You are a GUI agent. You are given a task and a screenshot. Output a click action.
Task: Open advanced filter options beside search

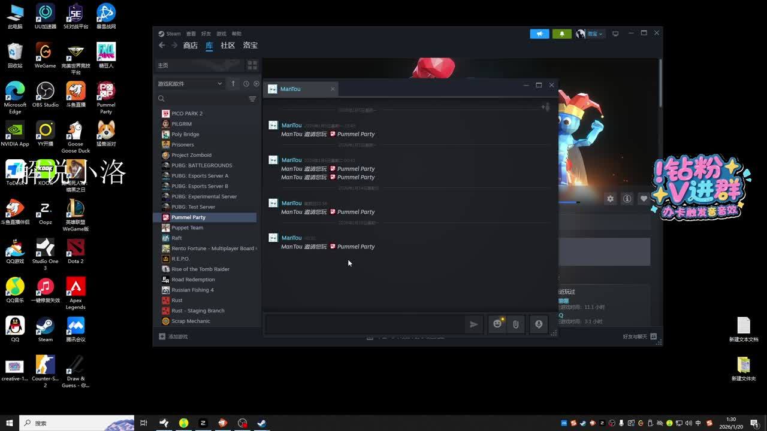coord(252,99)
